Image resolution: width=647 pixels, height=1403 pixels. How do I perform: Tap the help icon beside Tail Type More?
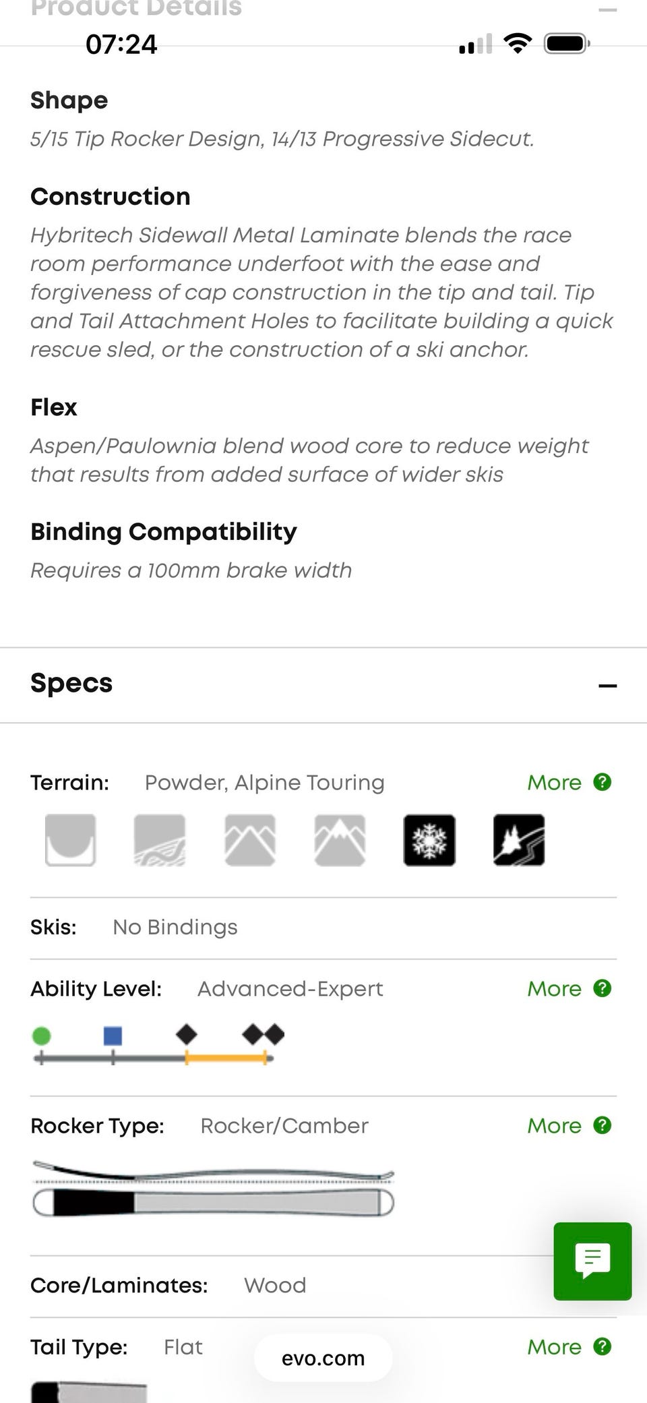pos(602,1346)
